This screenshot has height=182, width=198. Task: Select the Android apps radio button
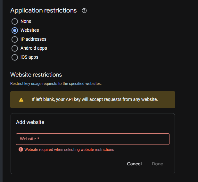(x=15, y=48)
